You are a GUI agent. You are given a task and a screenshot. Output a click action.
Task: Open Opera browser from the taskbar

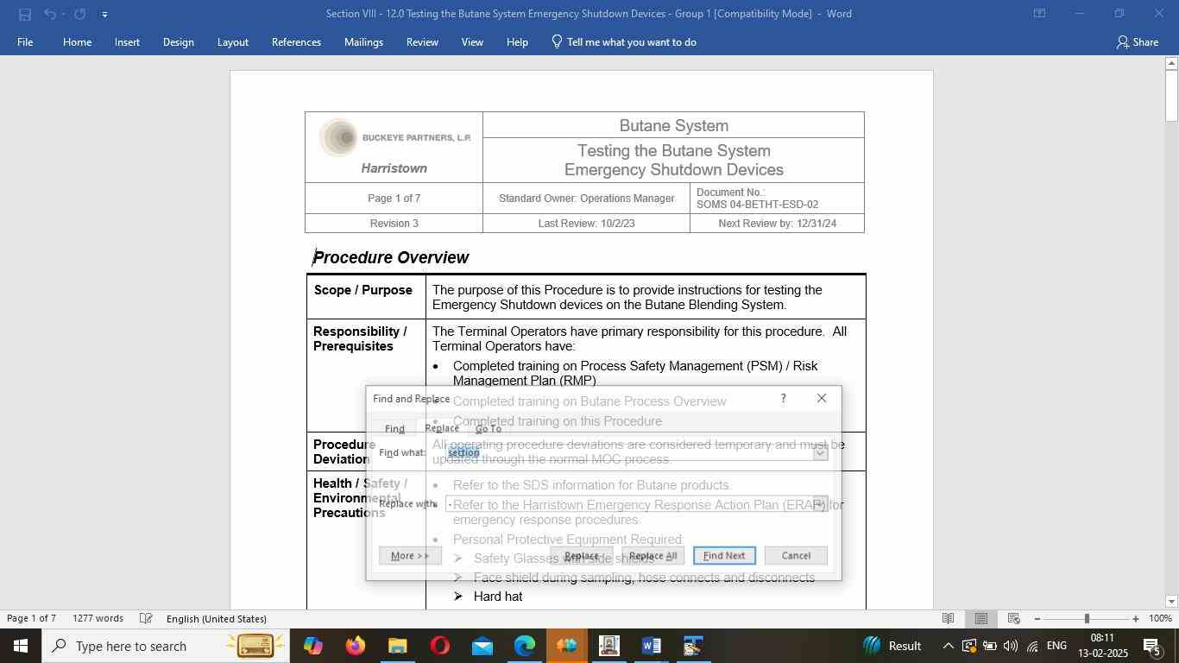tap(439, 646)
